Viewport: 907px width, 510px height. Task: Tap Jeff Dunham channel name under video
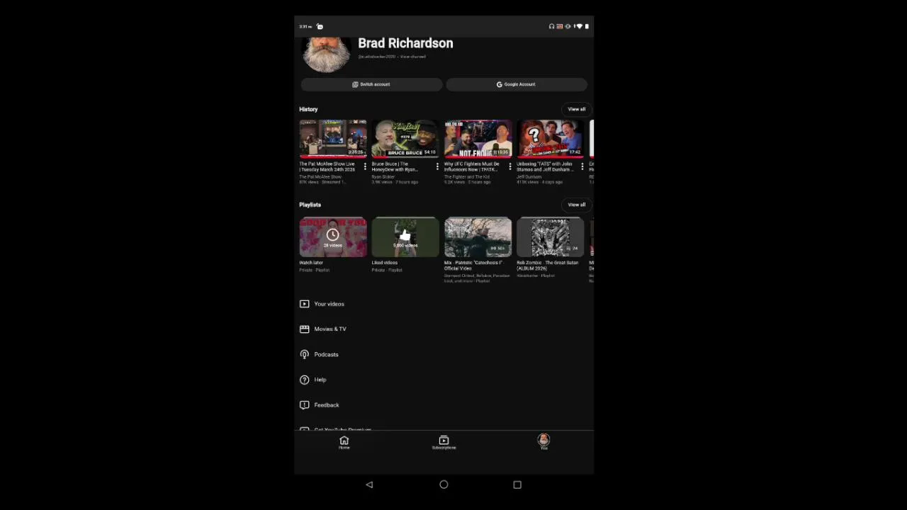point(529,176)
